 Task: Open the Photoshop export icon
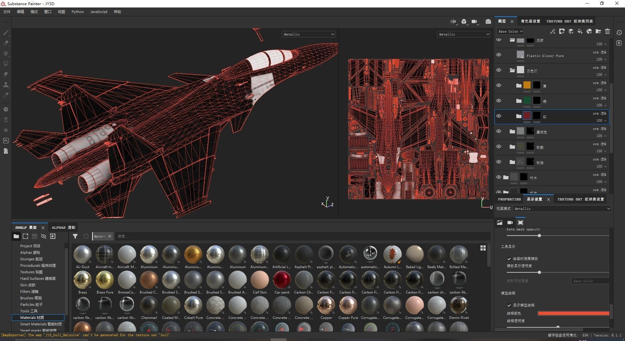(6, 141)
